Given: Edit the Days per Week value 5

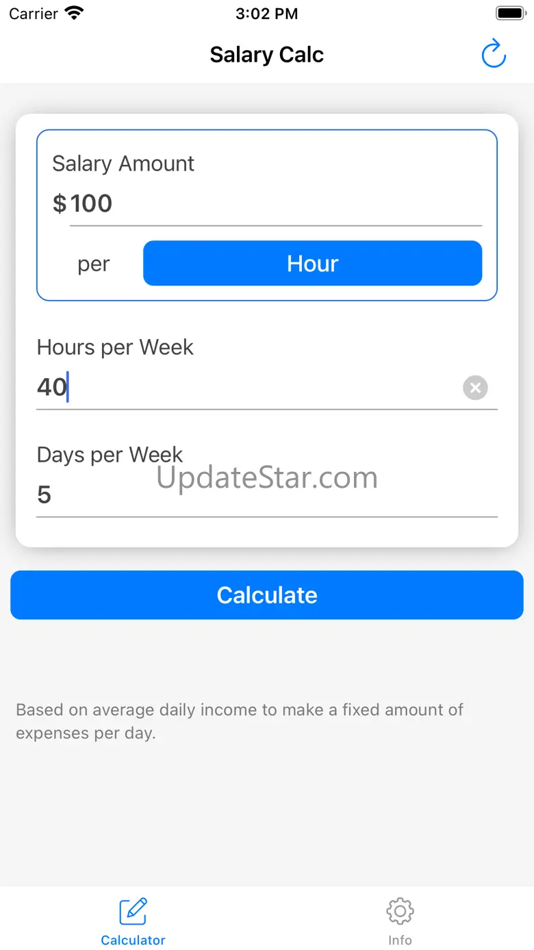Looking at the screenshot, I should pyautogui.click(x=44, y=495).
